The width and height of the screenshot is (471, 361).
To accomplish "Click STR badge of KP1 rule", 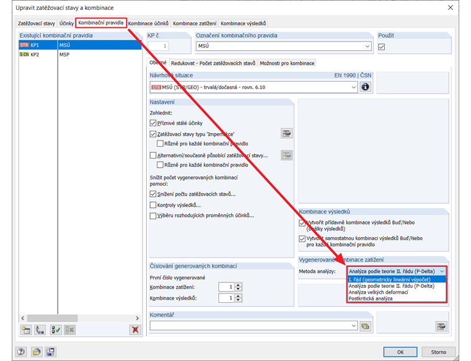I will click(24, 45).
